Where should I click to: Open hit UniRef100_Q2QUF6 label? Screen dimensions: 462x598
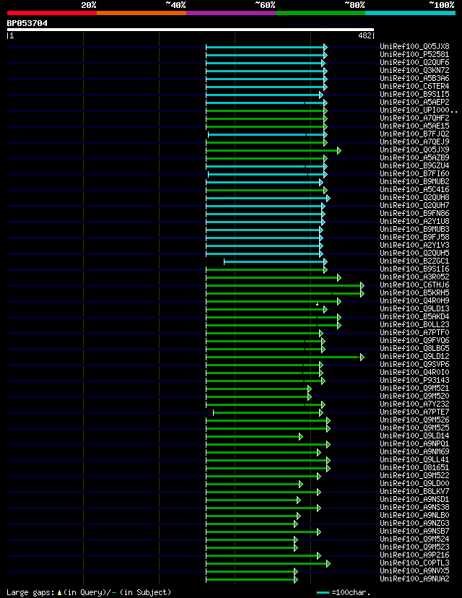click(414, 63)
